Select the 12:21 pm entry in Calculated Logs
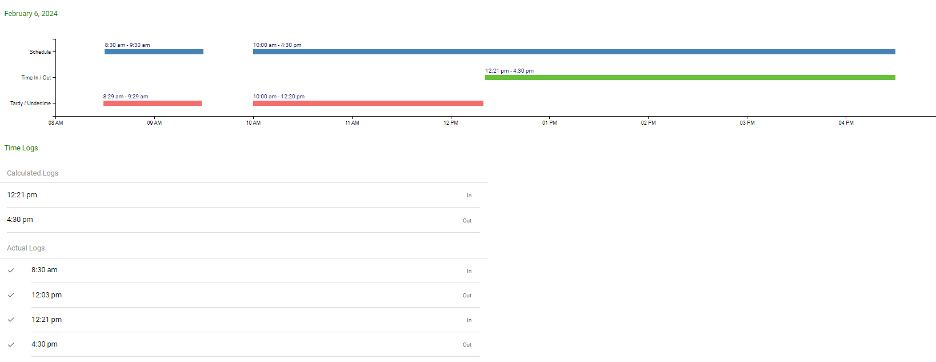Screen dimensions: 936x362 tap(22, 195)
